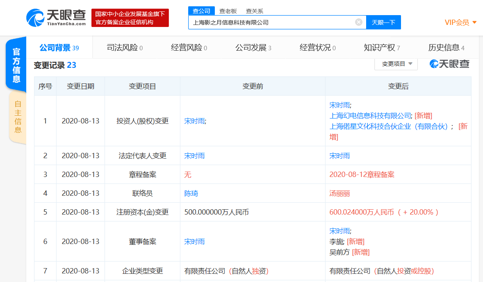Click 宋时雨 in 董事备案 变更后

(x=339, y=231)
